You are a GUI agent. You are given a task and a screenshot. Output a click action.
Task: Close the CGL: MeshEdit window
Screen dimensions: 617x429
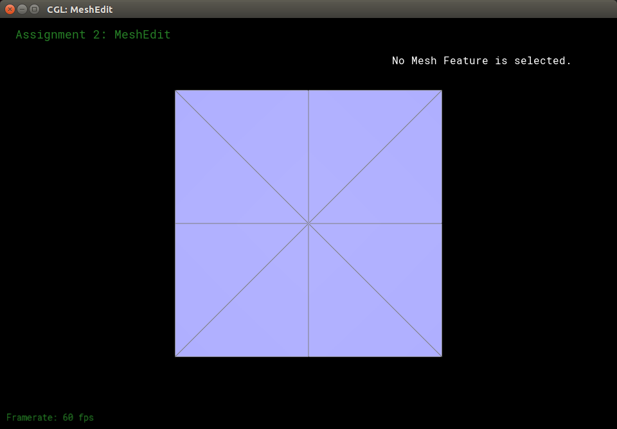10,9
